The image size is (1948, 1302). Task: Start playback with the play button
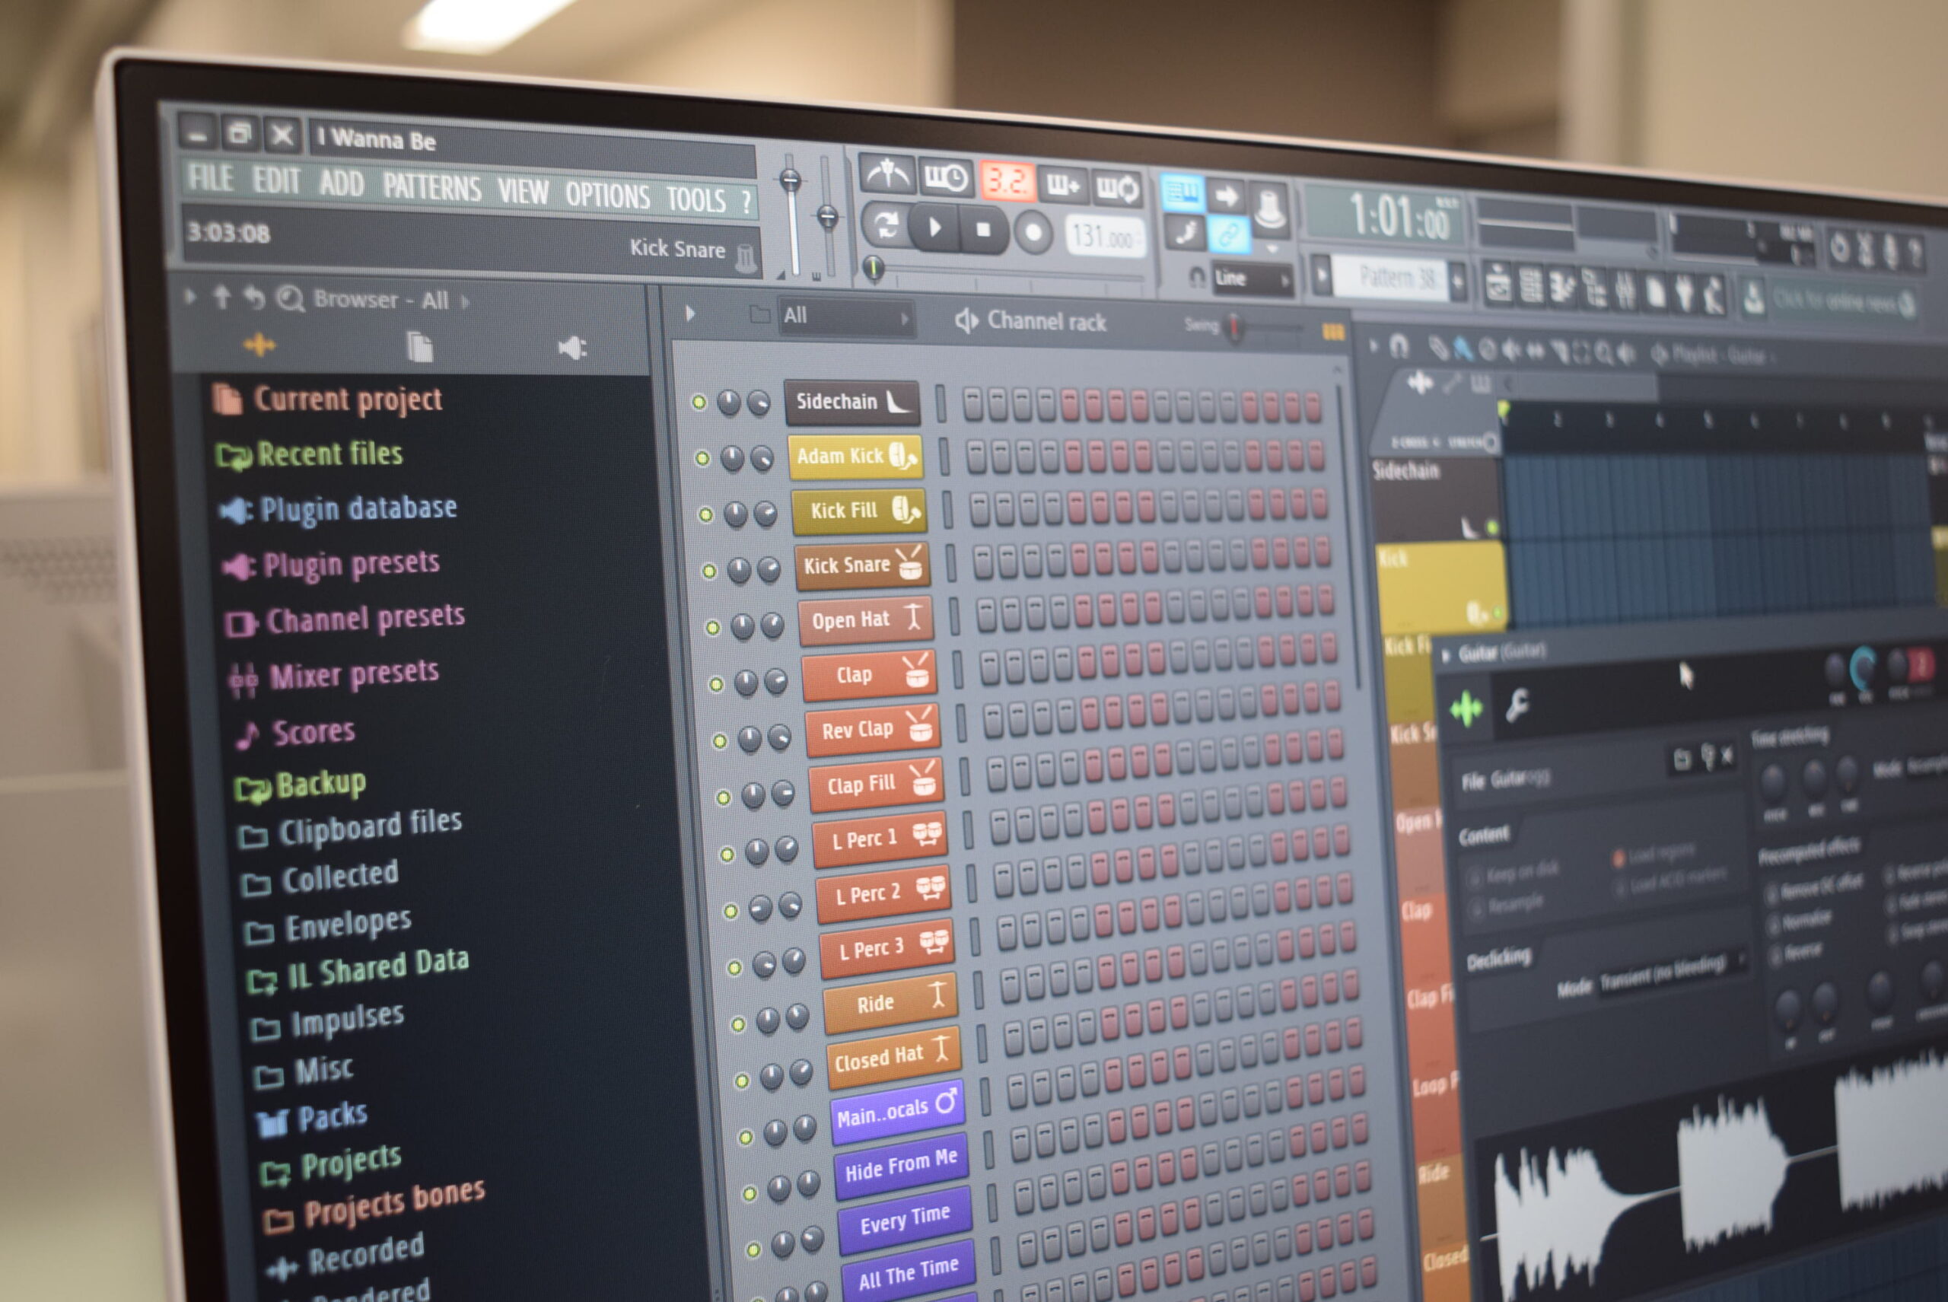(935, 227)
